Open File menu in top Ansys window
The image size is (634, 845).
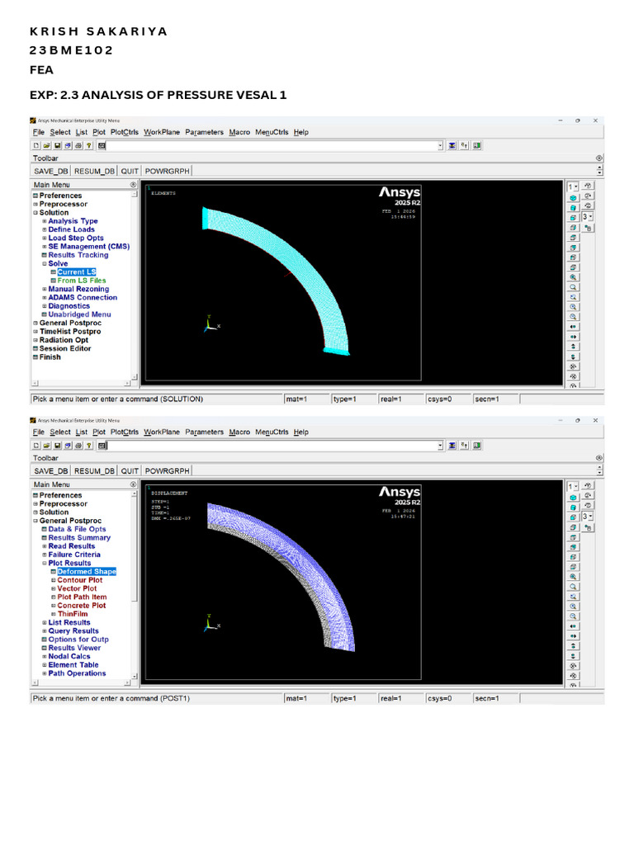(38, 132)
